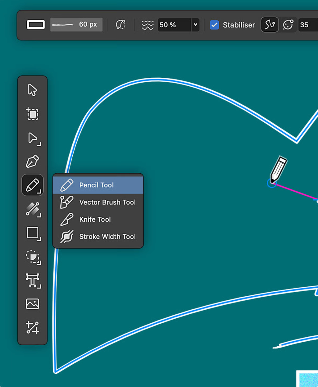Select the Gradient fill tool

coord(32,209)
